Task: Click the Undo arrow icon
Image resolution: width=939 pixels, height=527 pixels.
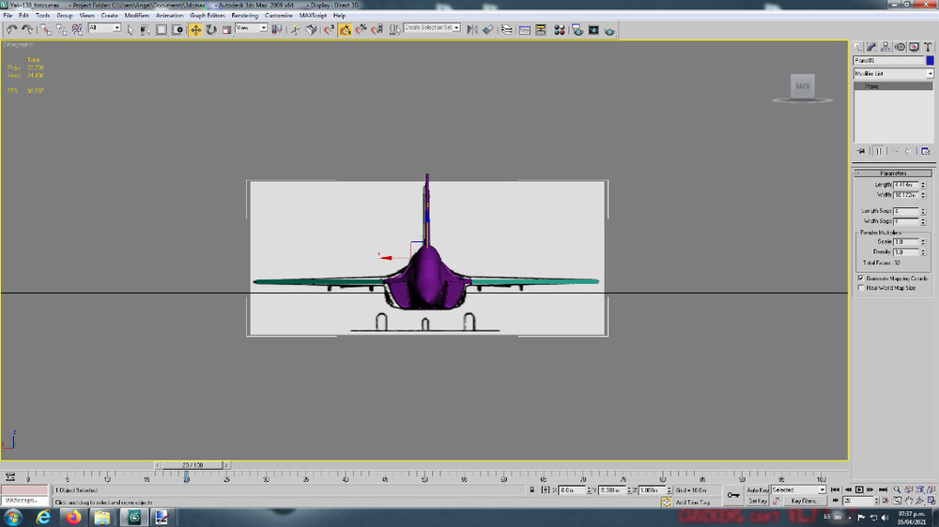Action: (x=11, y=29)
